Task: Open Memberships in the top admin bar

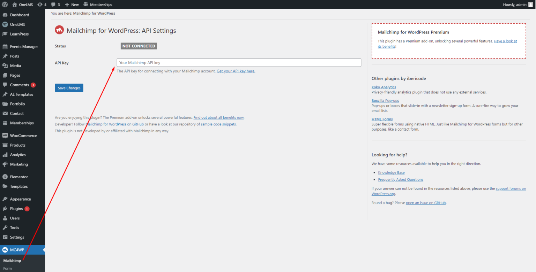Action: click(98, 5)
